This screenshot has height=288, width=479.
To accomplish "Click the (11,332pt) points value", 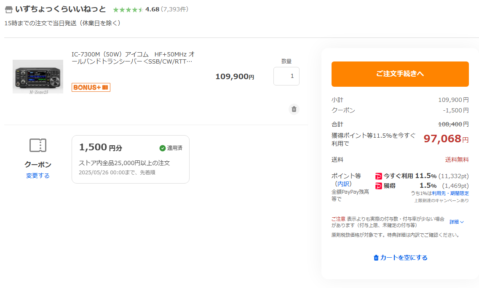I will (x=453, y=176).
